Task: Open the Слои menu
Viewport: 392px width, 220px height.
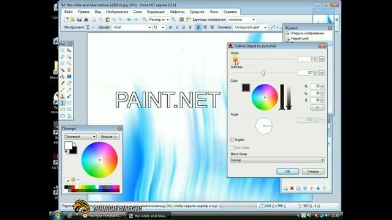Action: (x=137, y=12)
